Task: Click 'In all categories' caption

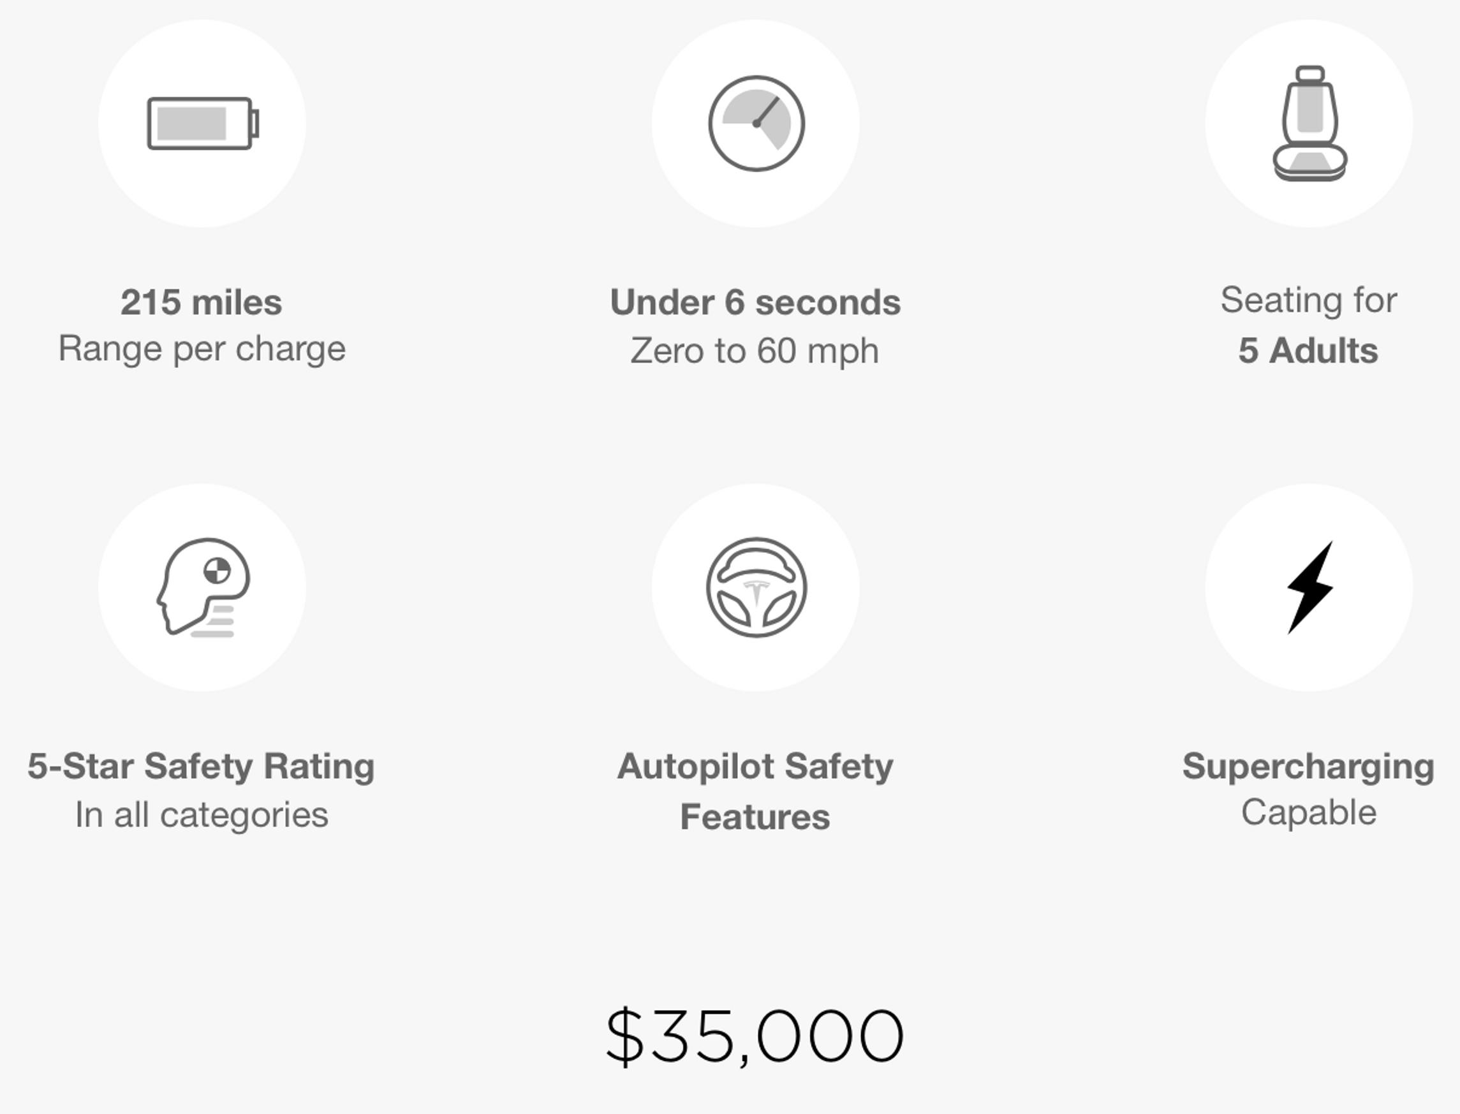Action: (x=202, y=815)
